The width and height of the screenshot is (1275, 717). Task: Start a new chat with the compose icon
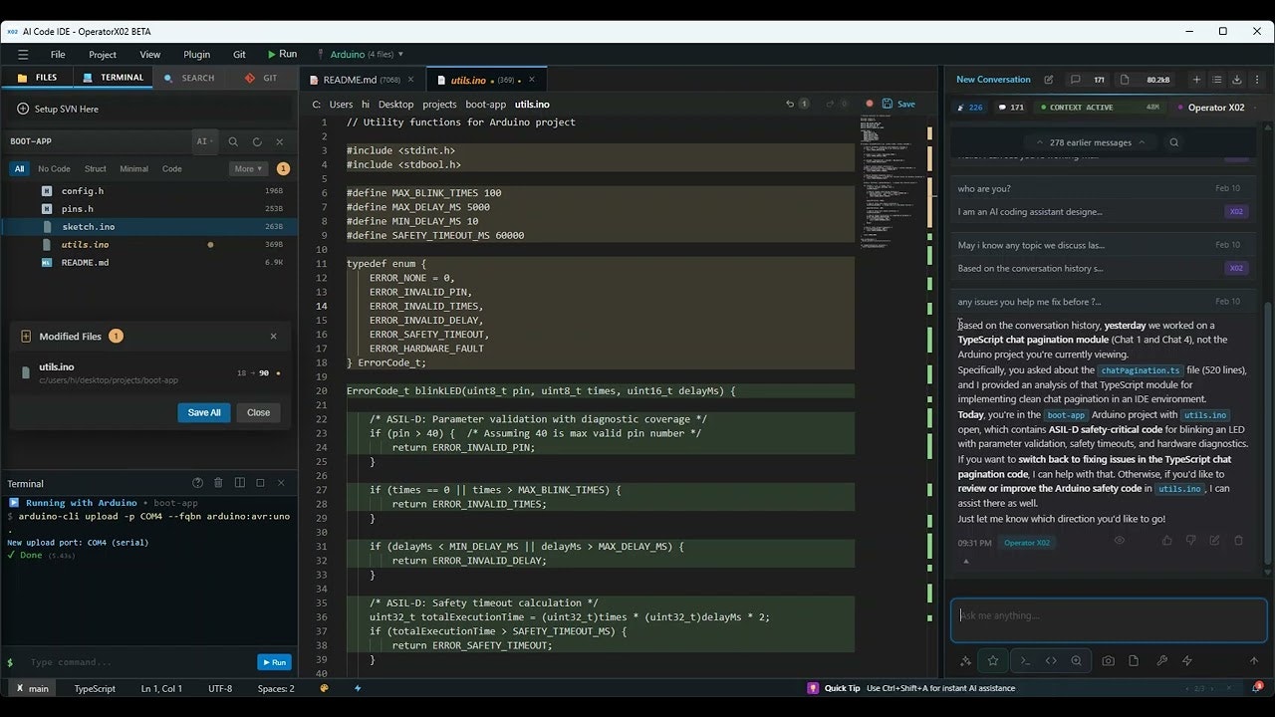click(x=1049, y=79)
